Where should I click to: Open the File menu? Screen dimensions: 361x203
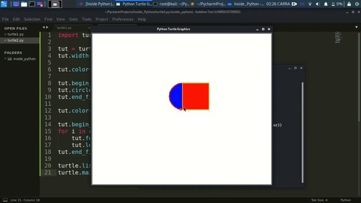[5, 19]
